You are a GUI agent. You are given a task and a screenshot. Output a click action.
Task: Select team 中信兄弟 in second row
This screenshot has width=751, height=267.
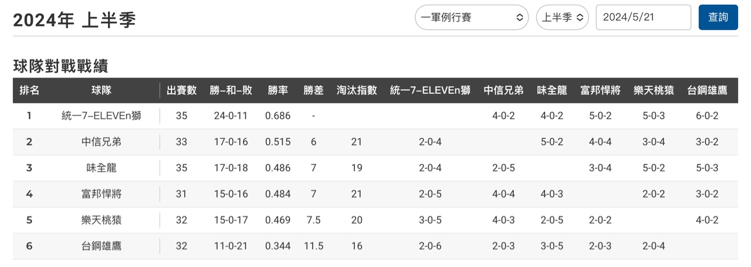click(x=102, y=142)
